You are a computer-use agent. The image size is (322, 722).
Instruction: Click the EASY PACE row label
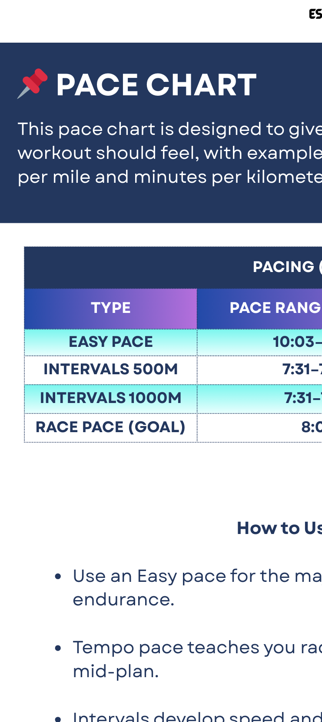coord(111,342)
